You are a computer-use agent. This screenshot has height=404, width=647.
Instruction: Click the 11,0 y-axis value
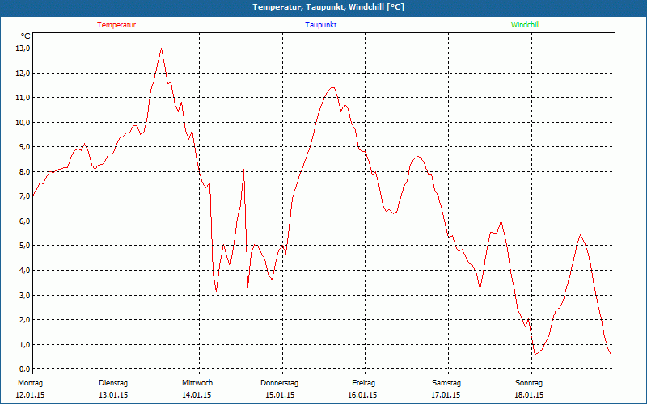coord(23,98)
